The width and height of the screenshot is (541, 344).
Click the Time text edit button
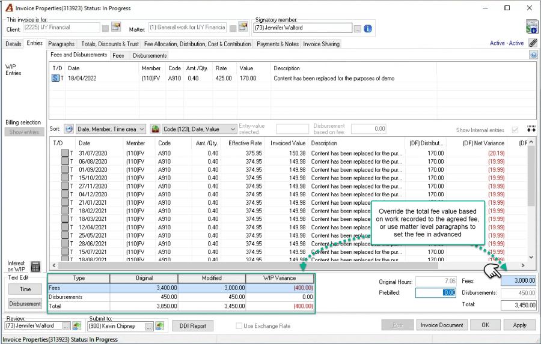pos(25,289)
